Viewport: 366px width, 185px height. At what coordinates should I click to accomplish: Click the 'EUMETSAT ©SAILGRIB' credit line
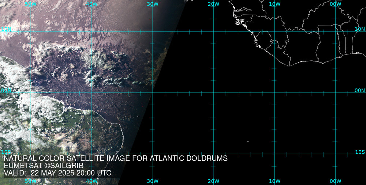pyautogui.click(x=44, y=166)
